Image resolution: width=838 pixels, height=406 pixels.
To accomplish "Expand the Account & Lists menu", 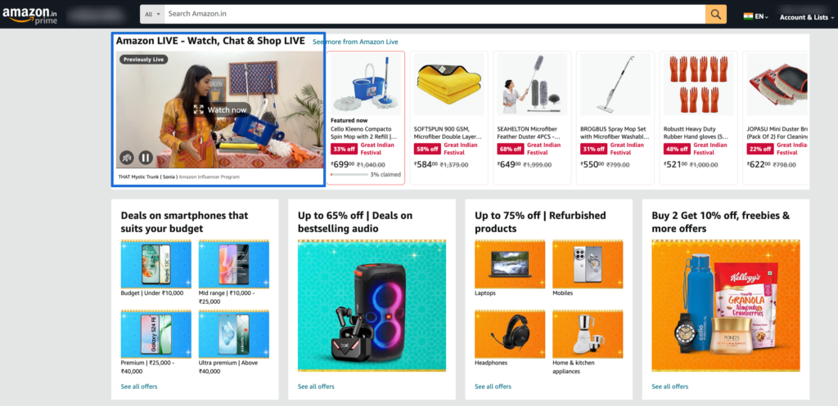I will click(806, 17).
